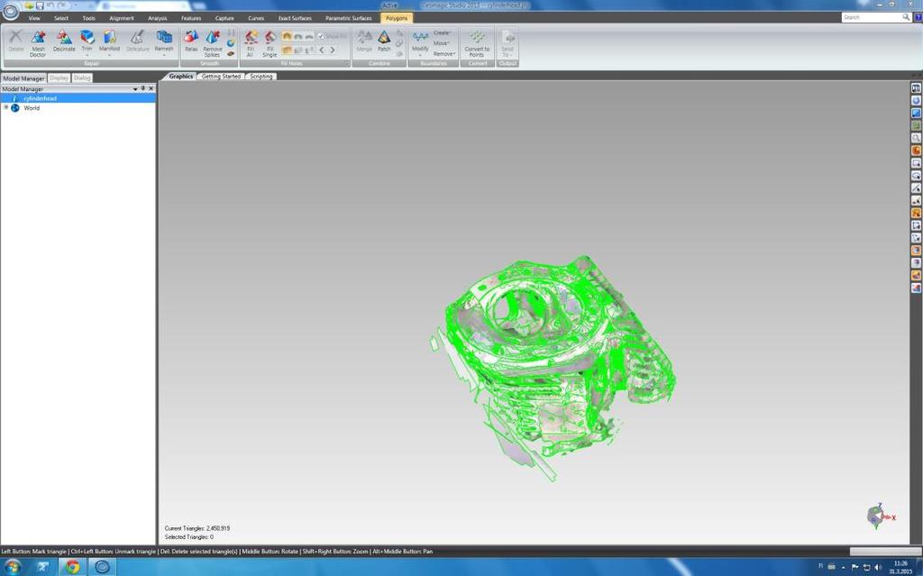
Task: Close the Model Manager panel
Action: coord(151,88)
